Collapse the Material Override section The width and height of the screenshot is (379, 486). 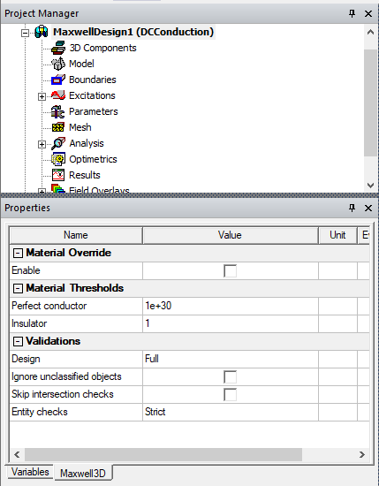(18, 254)
